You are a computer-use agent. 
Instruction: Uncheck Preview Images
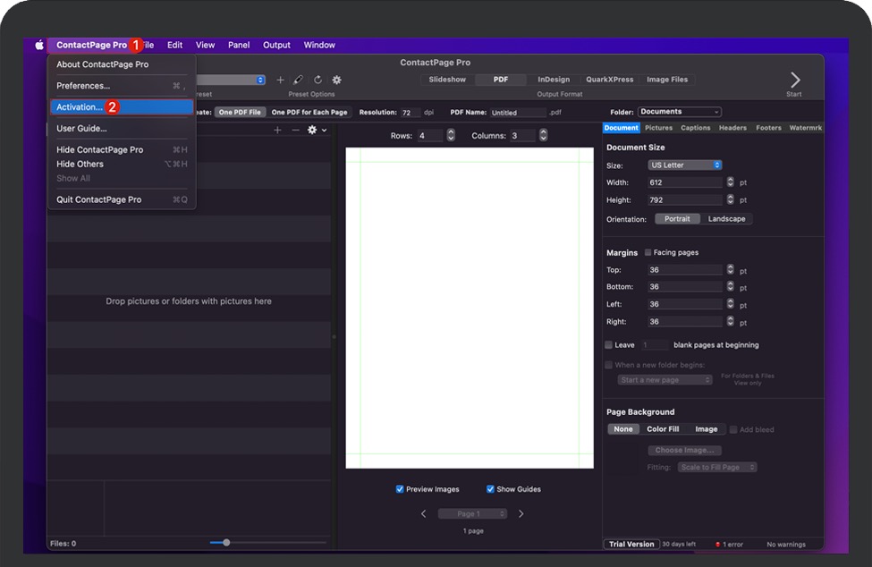(x=399, y=489)
